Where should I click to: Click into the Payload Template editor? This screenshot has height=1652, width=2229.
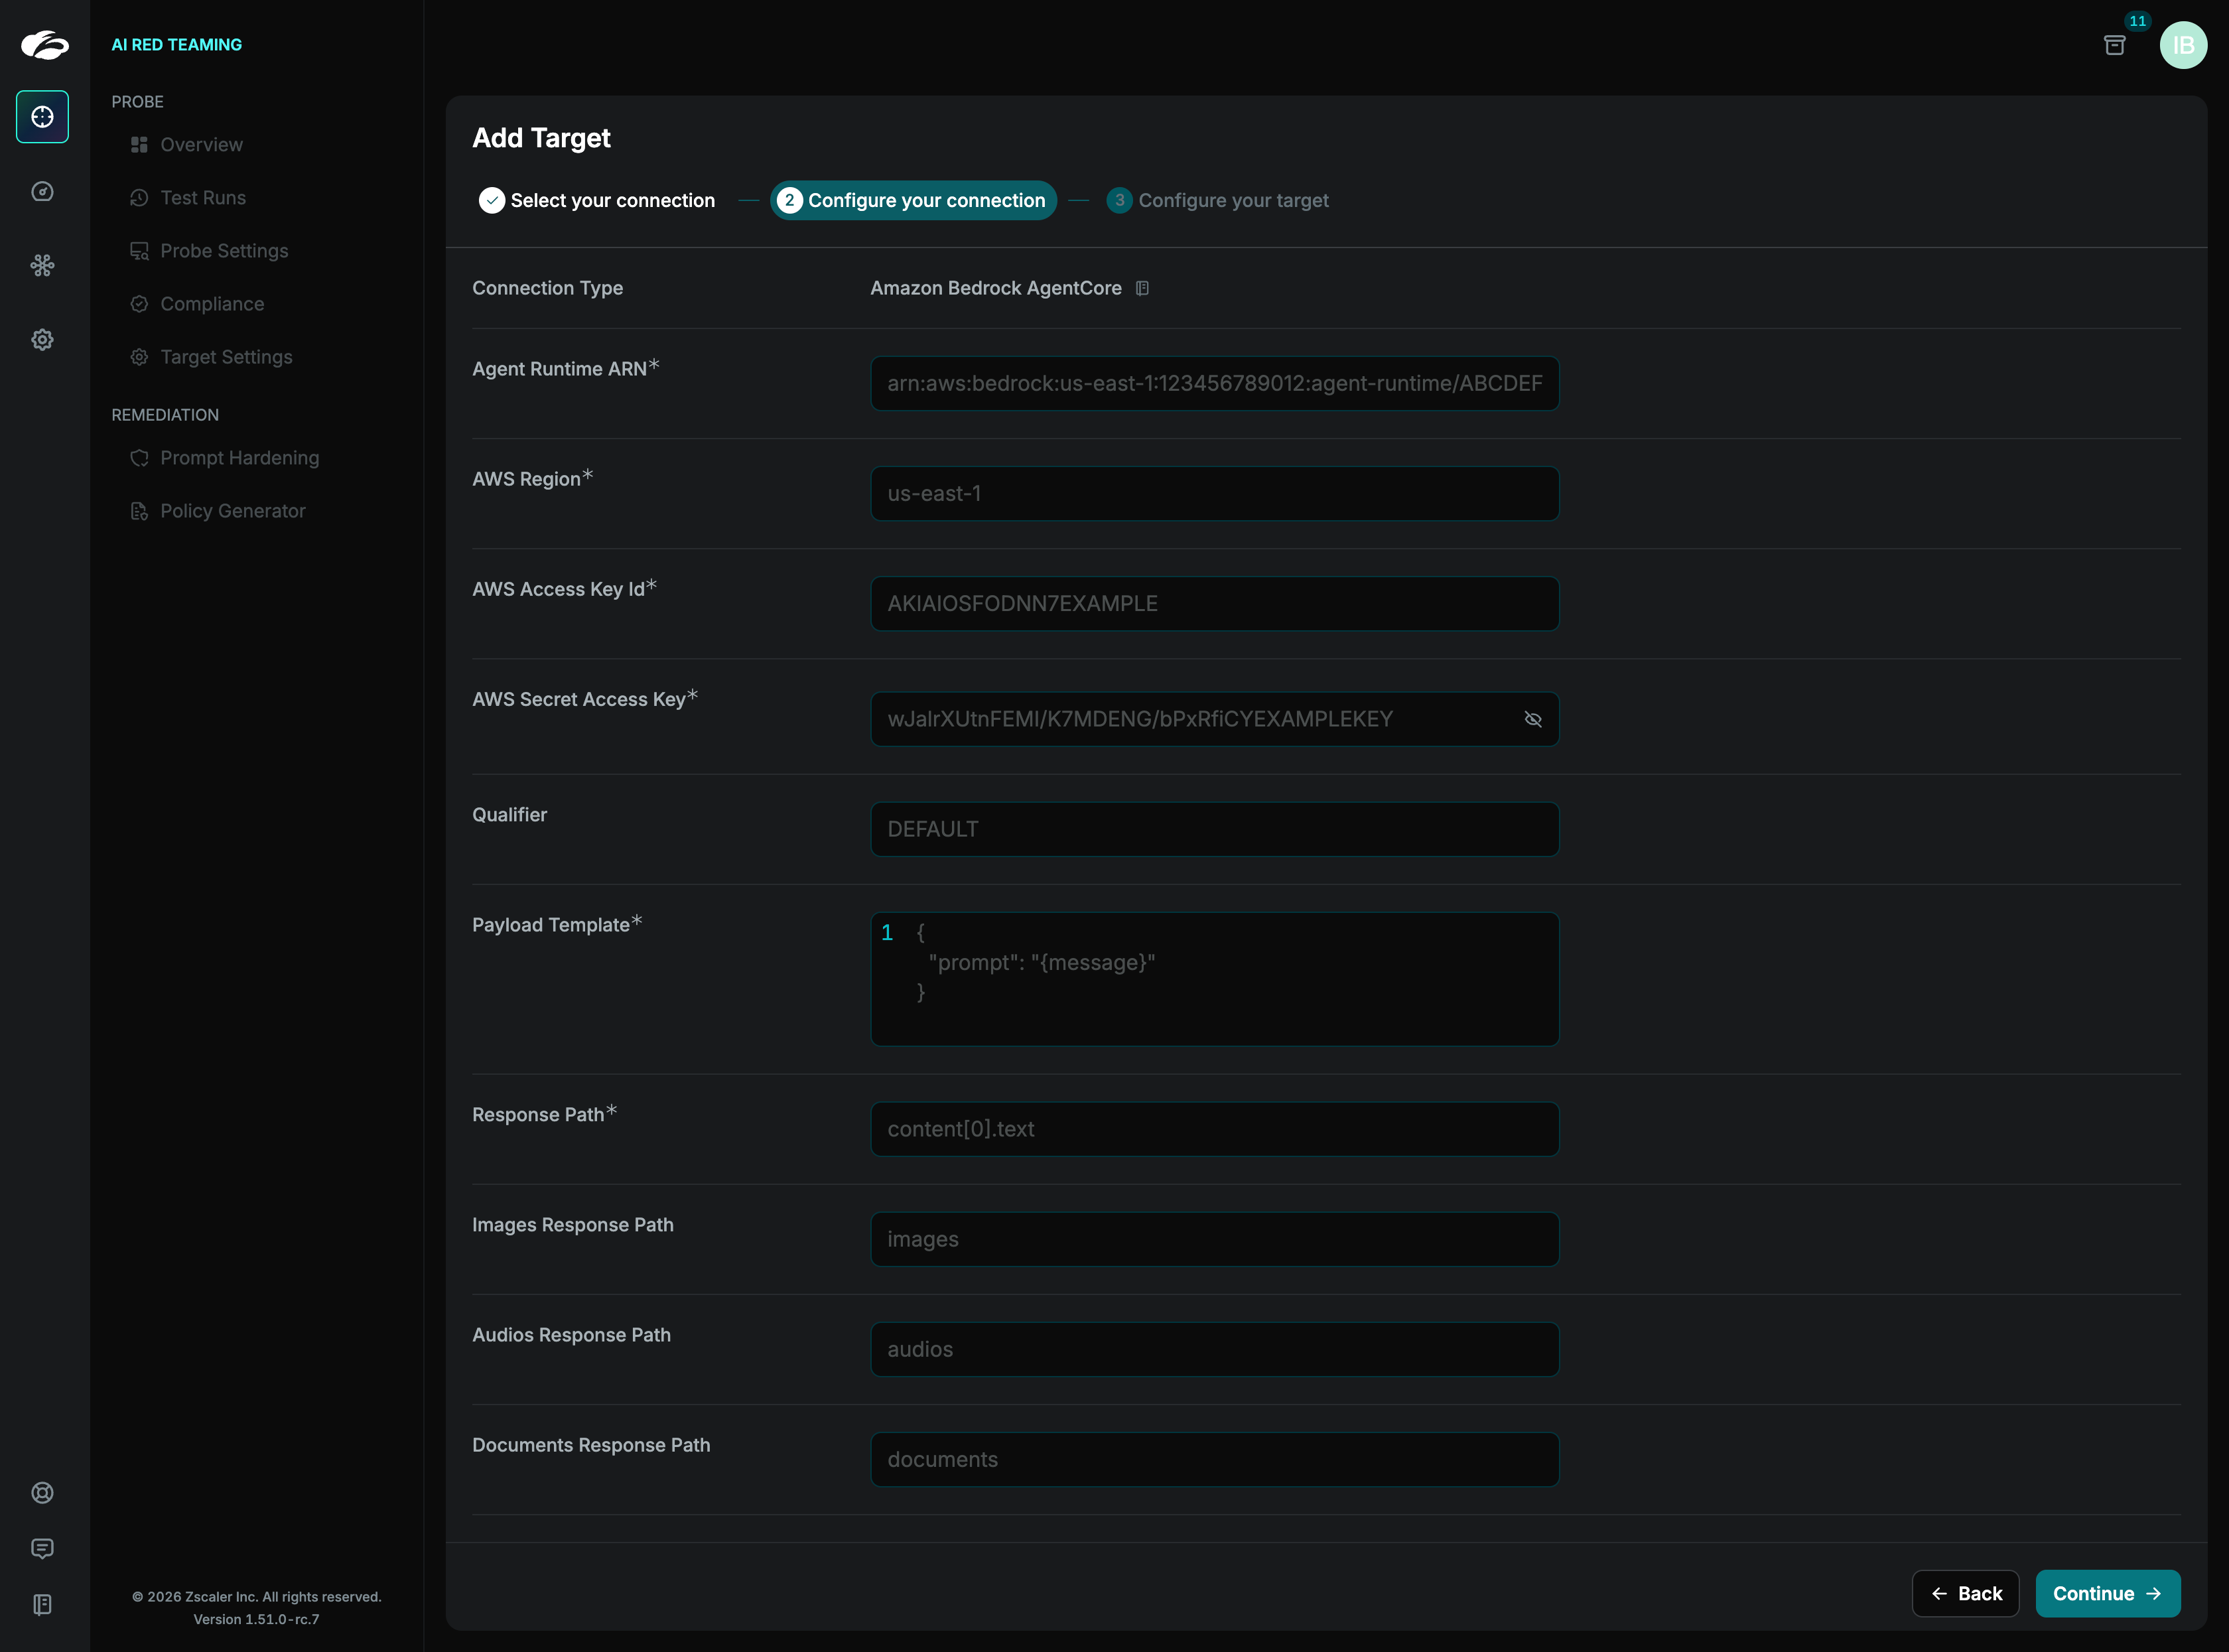[1214, 978]
